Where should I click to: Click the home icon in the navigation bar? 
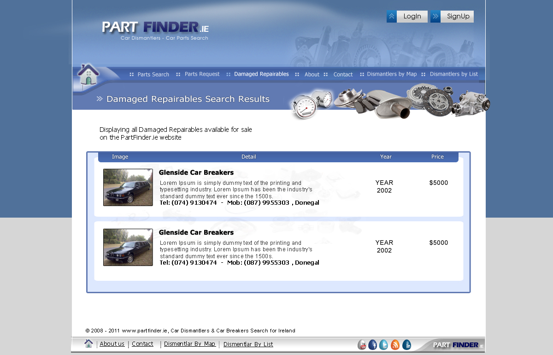pyautogui.click(x=88, y=74)
